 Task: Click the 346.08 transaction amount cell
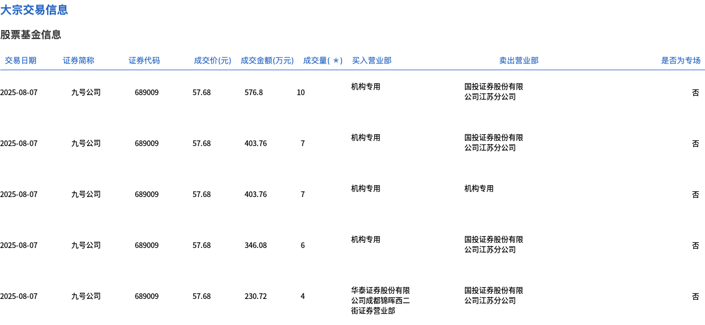click(255, 245)
